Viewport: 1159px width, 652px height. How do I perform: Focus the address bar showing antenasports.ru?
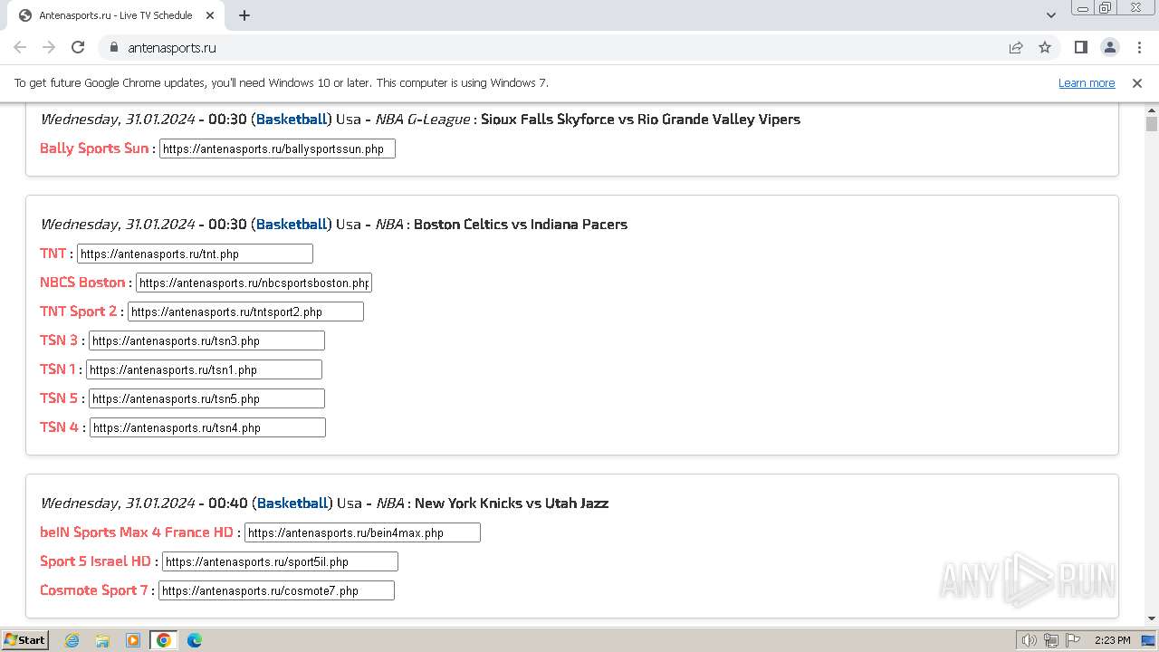pos(561,47)
